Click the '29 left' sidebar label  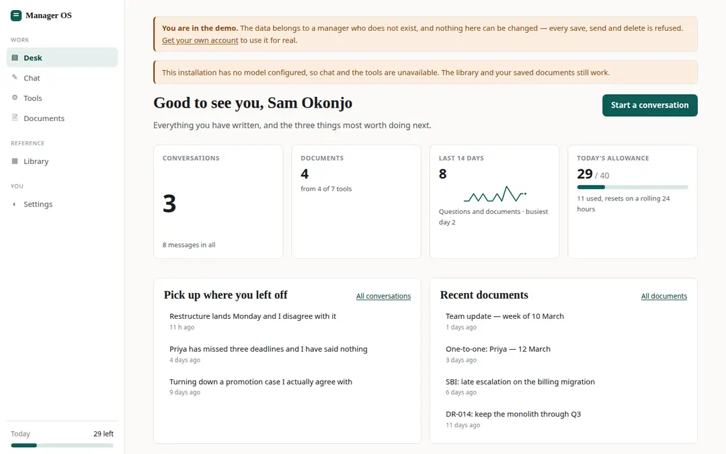click(x=104, y=434)
